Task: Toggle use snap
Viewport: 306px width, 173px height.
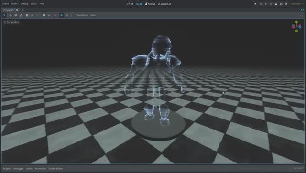Action: point(49,15)
